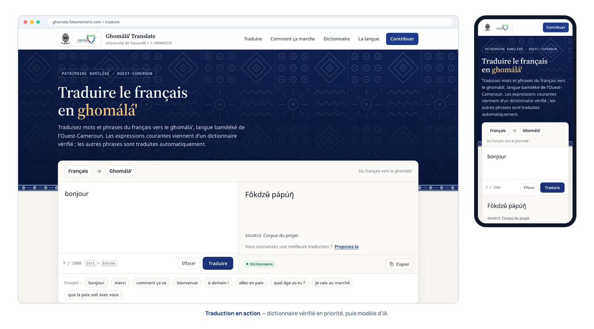
Task: Click the university crest logo in desktop header
Action: coord(66,39)
